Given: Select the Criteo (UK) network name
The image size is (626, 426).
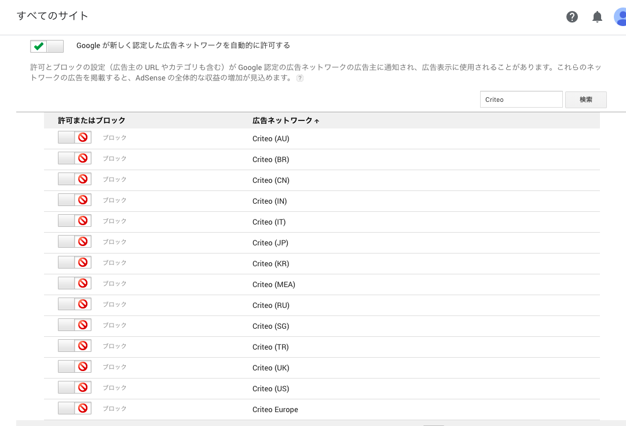Looking at the screenshot, I should [x=270, y=368].
